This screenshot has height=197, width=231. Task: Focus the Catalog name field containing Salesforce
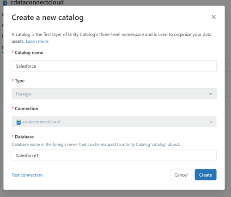(114, 66)
